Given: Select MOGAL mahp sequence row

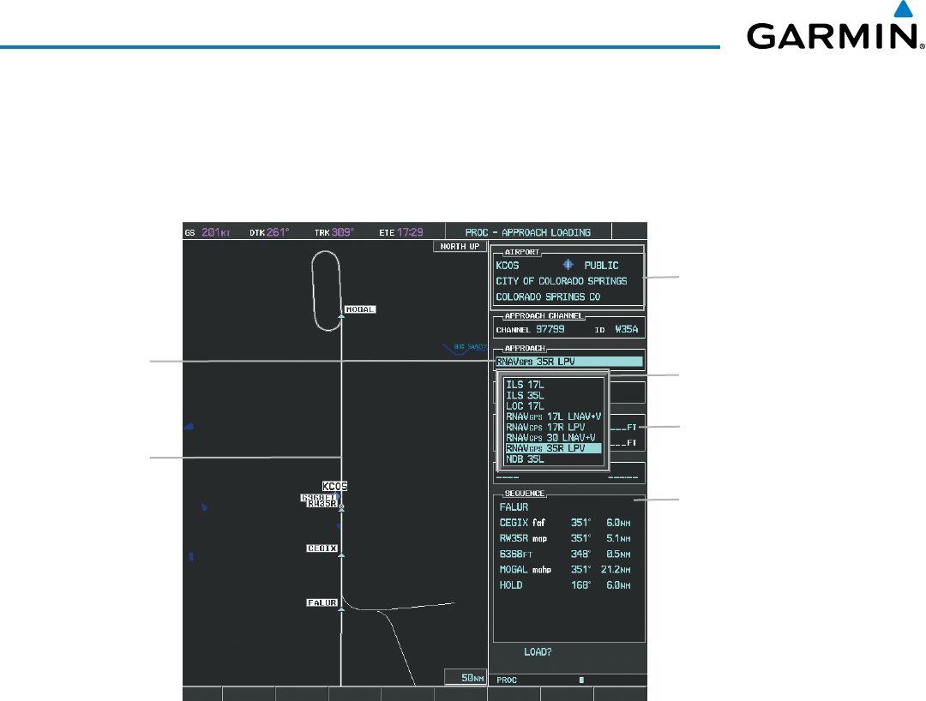Looking at the screenshot, I should coord(565,569).
